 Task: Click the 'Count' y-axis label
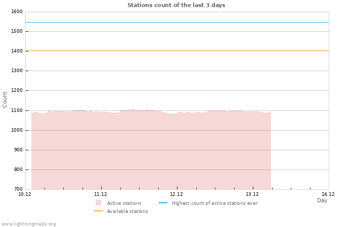[5, 99]
